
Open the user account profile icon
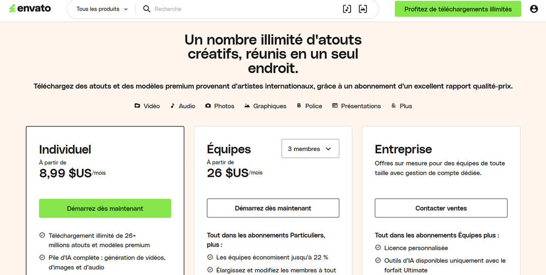(533, 9)
